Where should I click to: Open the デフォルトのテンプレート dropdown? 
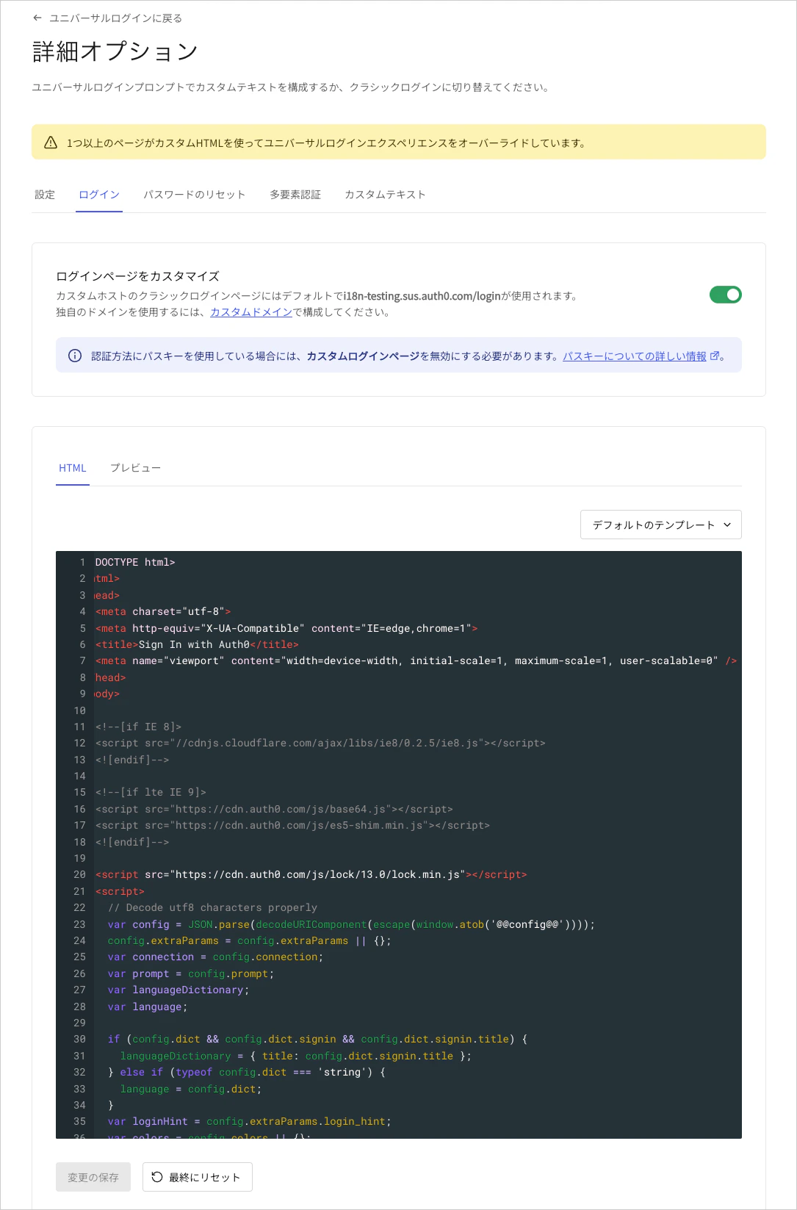[x=661, y=525]
